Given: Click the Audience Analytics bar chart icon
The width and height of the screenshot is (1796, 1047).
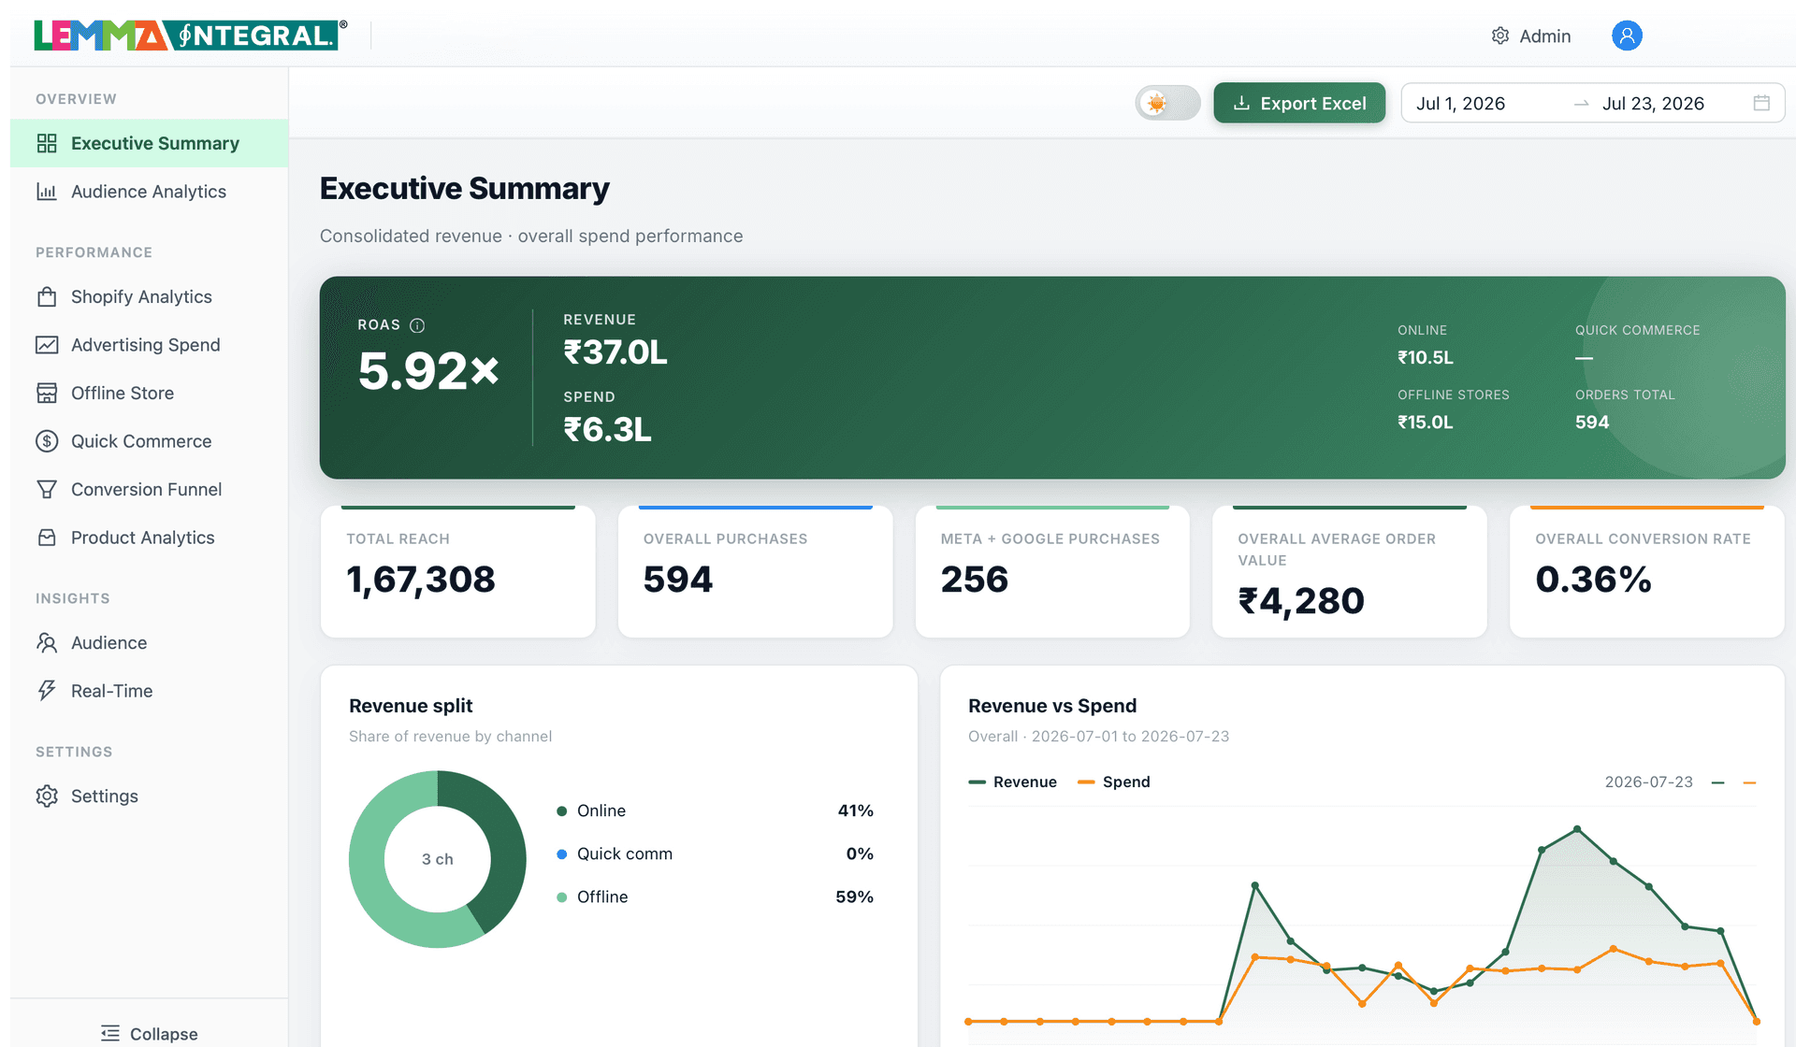Looking at the screenshot, I should click(x=47, y=192).
